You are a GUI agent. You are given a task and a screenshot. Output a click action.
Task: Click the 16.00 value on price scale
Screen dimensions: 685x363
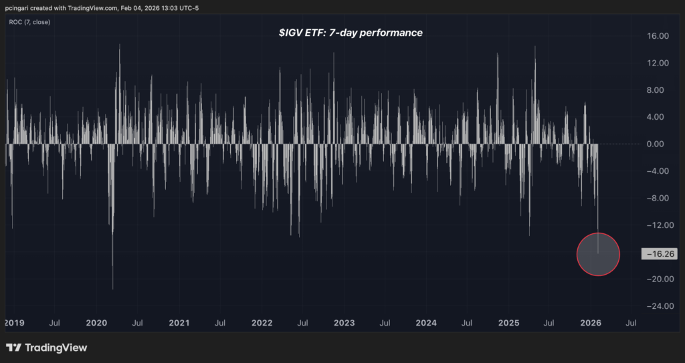[x=658, y=36]
